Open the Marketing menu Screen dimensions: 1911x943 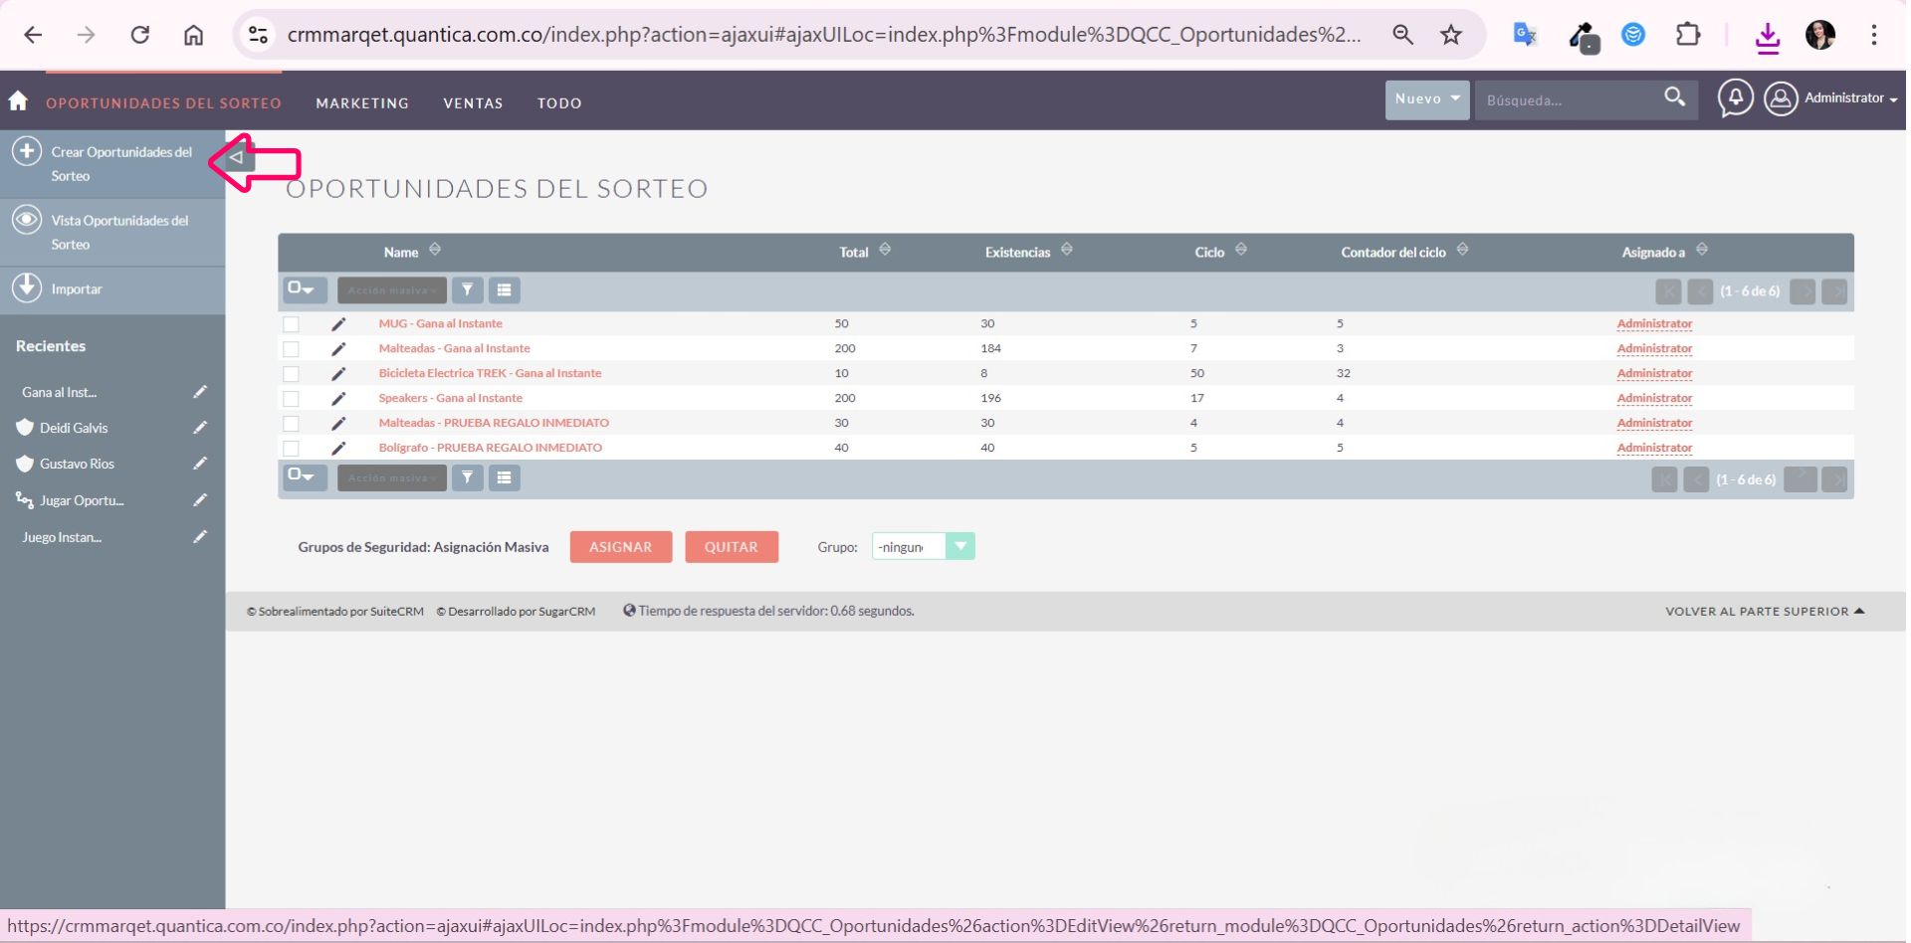pyautogui.click(x=362, y=103)
